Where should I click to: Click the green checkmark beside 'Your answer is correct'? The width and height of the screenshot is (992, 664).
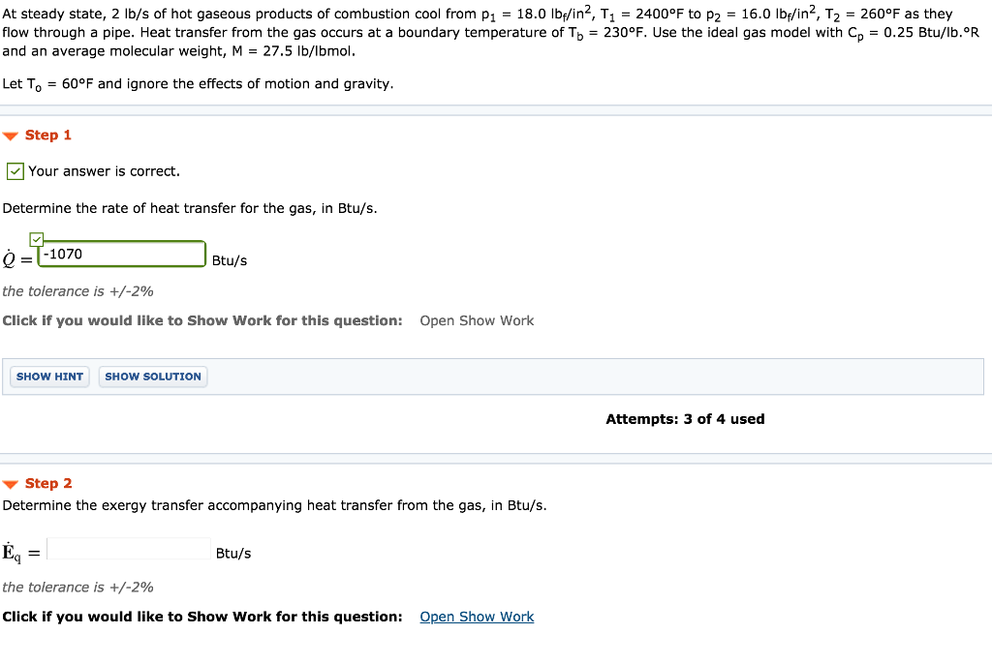pos(15,170)
